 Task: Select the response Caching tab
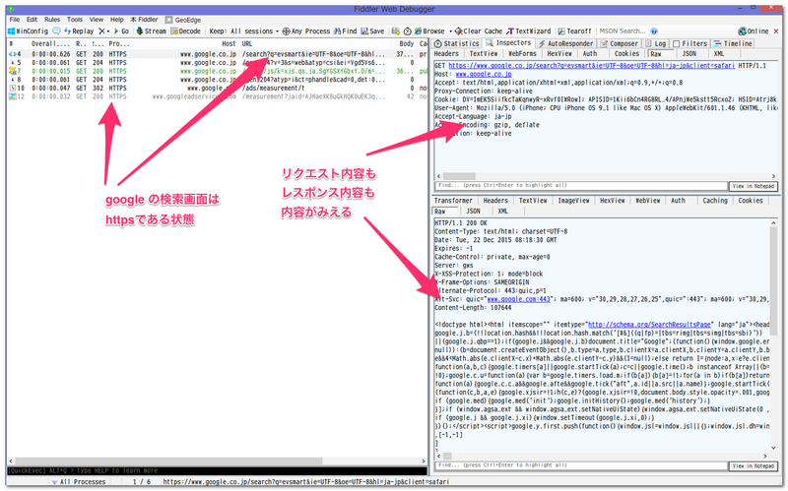click(715, 201)
